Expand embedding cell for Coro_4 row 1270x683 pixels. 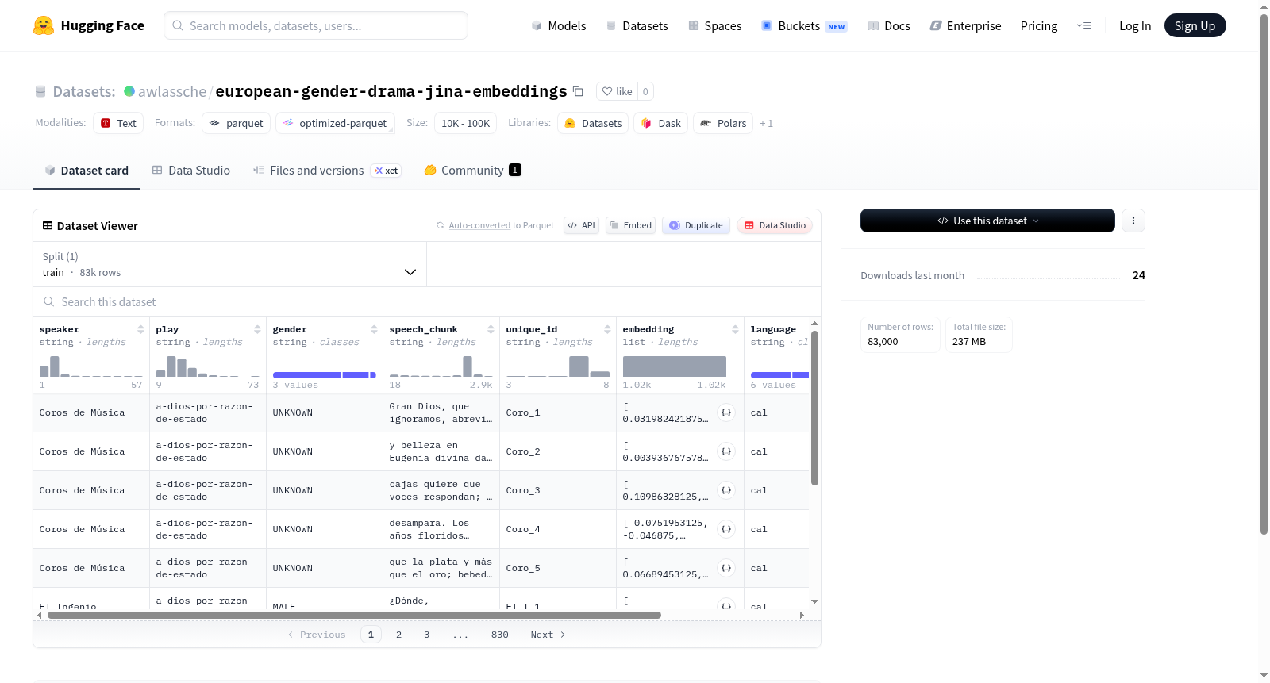point(725,529)
